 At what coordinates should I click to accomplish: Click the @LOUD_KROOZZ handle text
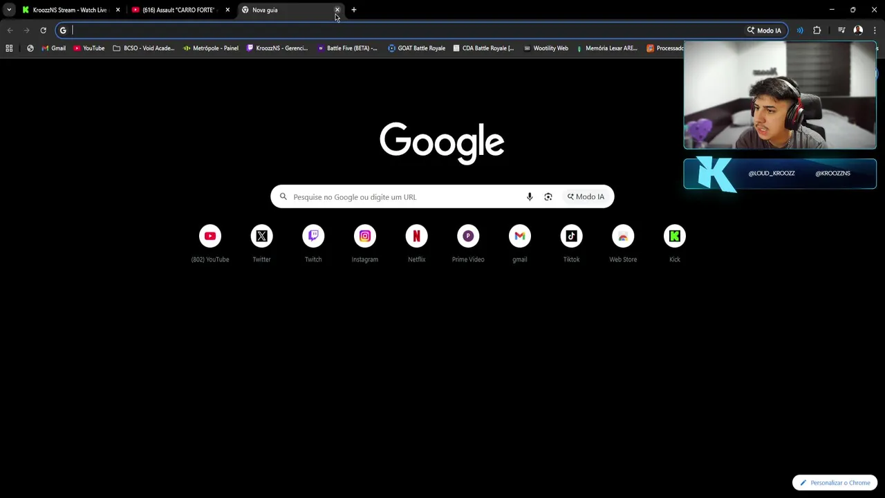[x=772, y=174]
